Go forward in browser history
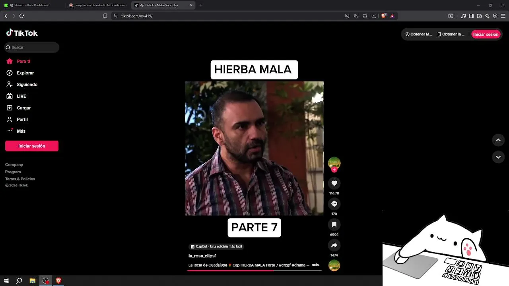This screenshot has height=286, width=509. [x=14, y=16]
